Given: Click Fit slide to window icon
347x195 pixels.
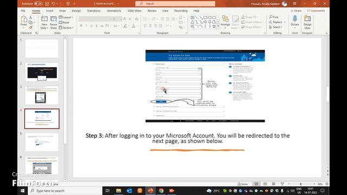Looking at the screenshot, I should [x=327, y=184].
